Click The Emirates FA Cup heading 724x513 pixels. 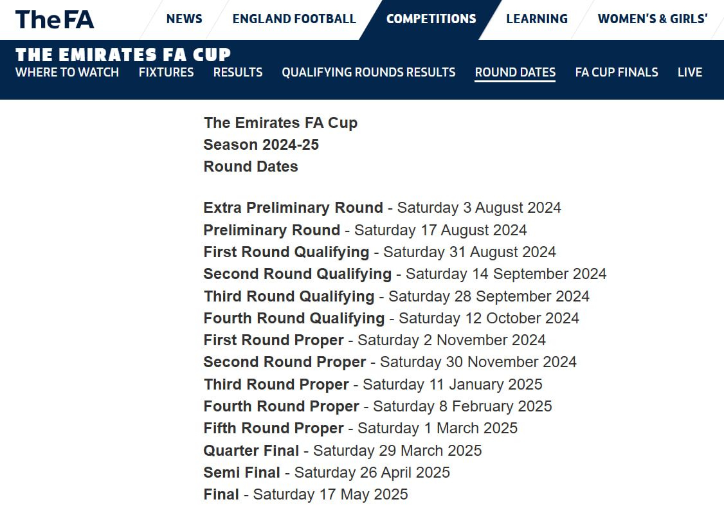(x=123, y=55)
